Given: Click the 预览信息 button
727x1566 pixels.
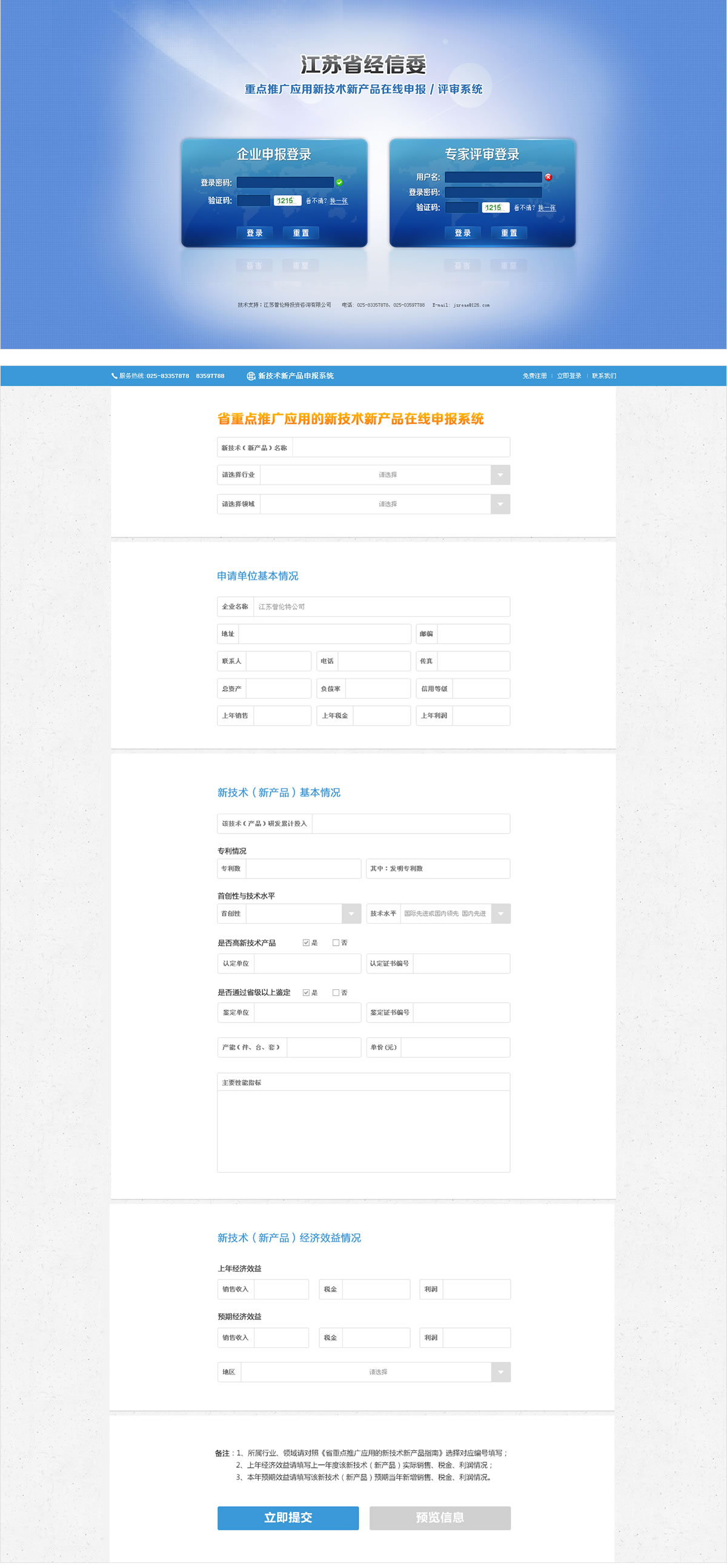Looking at the screenshot, I should click(x=440, y=1518).
